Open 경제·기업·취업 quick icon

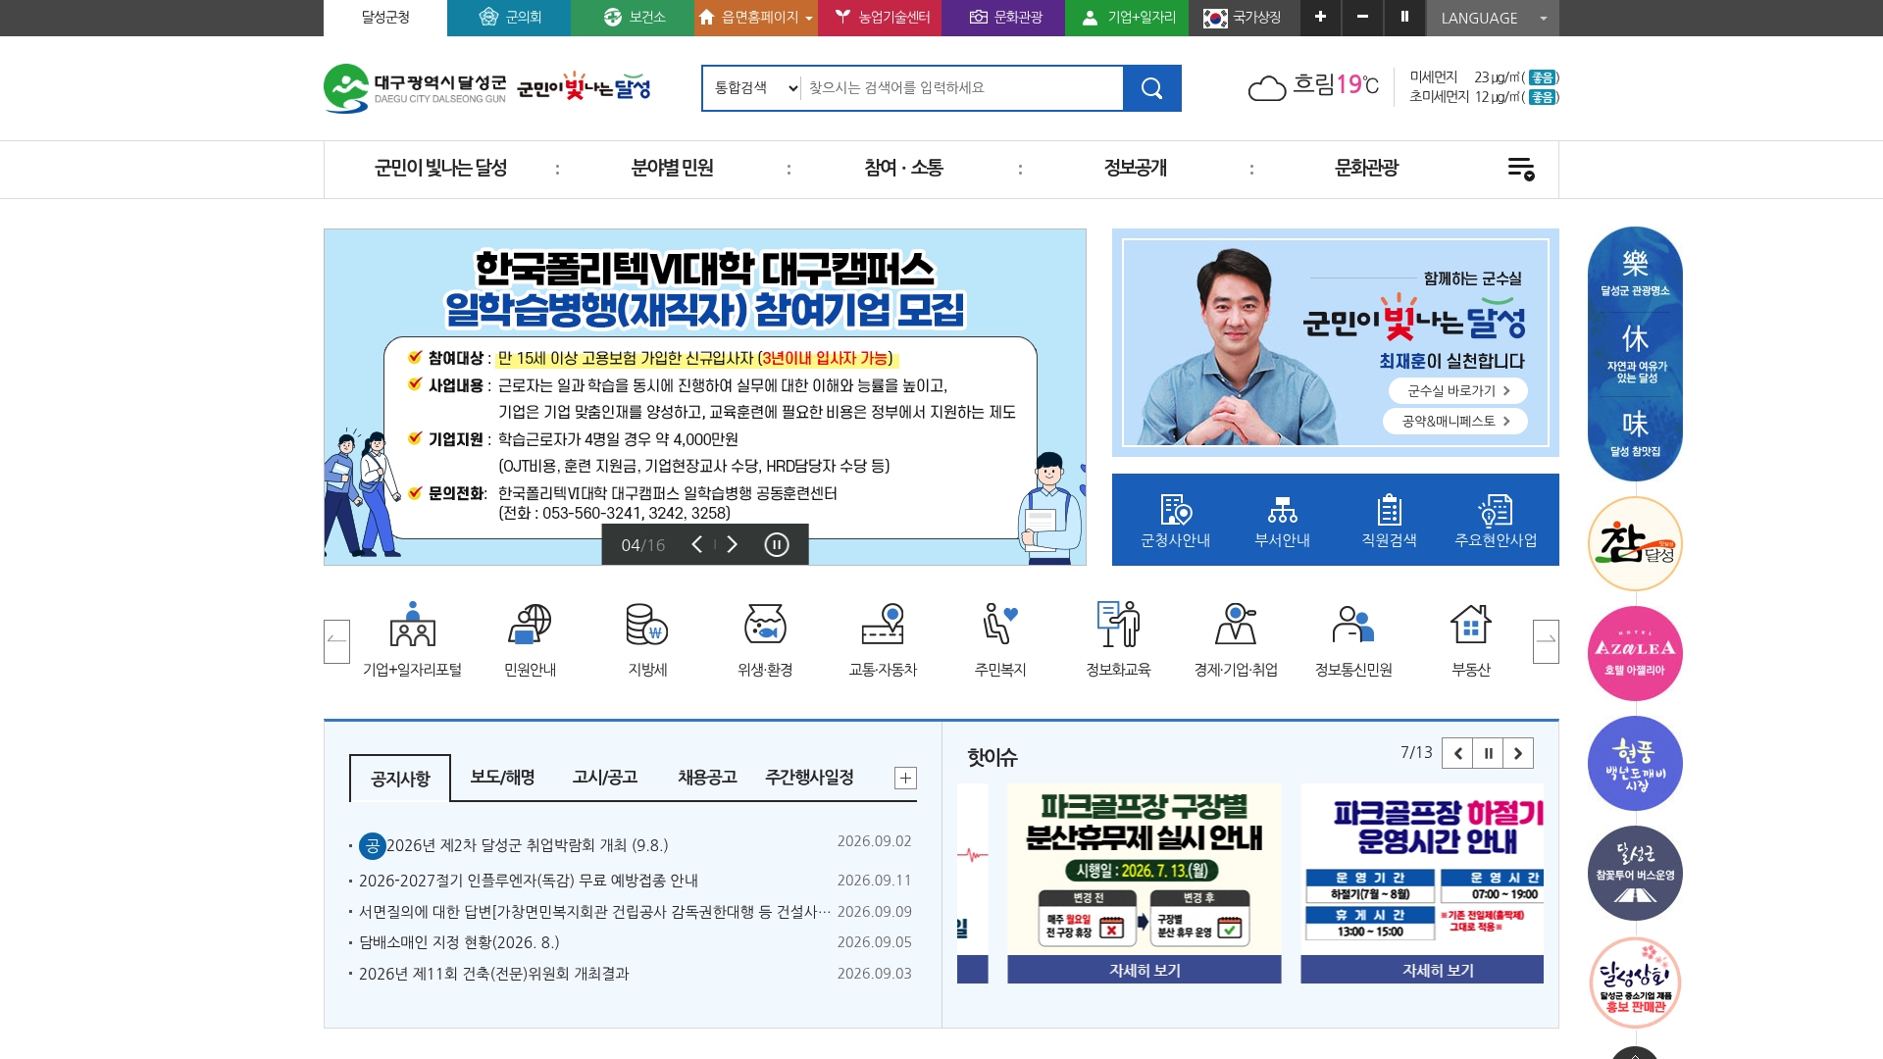(x=1236, y=639)
